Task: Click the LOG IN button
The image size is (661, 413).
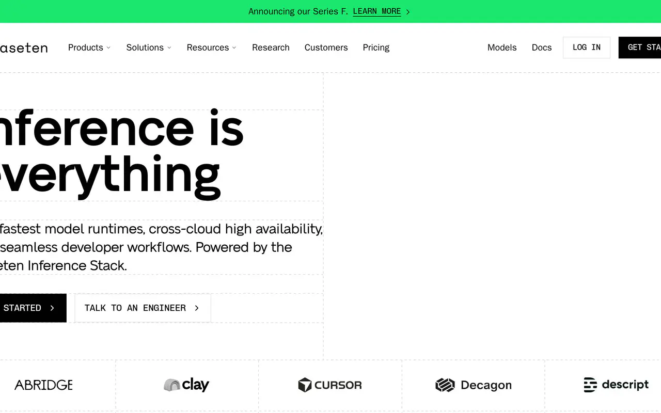Action: pos(587,47)
